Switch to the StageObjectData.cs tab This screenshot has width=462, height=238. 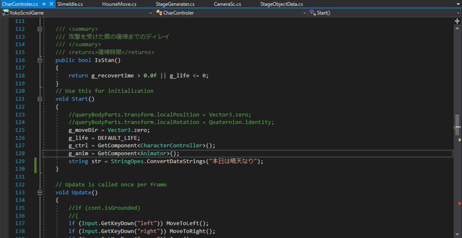282,4
